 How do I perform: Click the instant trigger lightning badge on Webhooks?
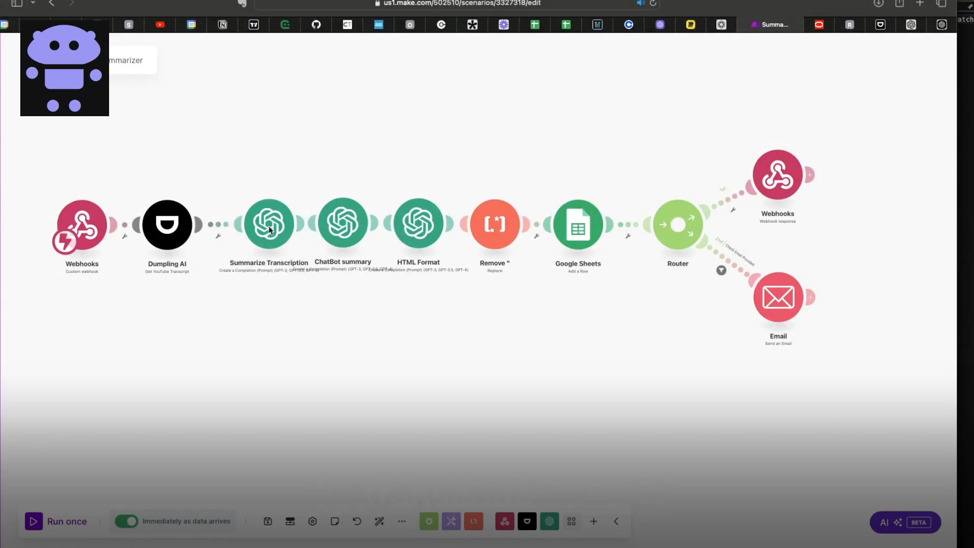click(x=64, y=242)
